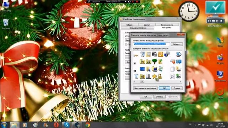Switch to the Предыдущие версии tab
The height and width of the screenshot is (128, 228).
click(x=138, y=28)
